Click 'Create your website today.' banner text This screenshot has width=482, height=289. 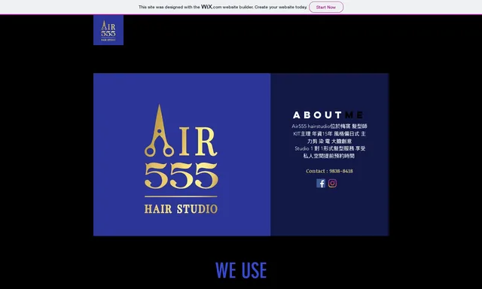click(281, 7)
